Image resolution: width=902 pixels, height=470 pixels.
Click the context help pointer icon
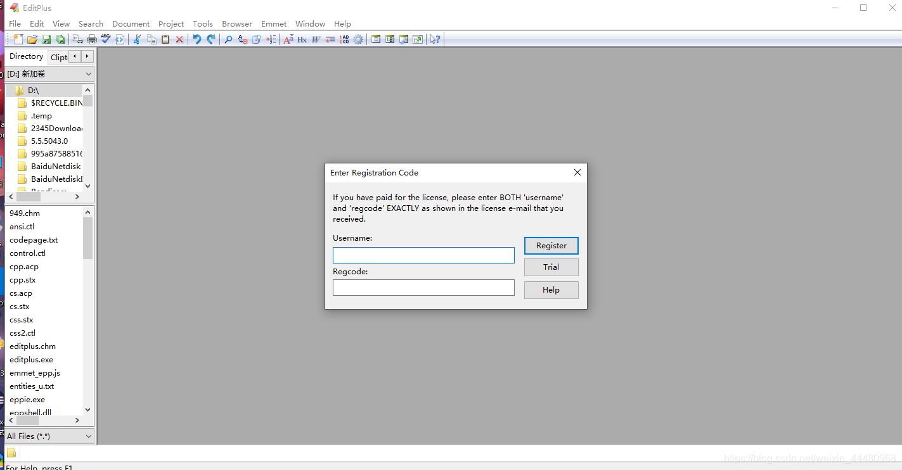click(435, 39)
